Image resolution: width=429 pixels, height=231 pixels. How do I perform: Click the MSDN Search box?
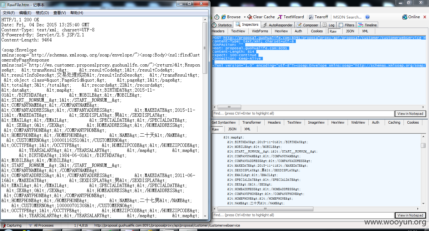click(x=347, y=17)
